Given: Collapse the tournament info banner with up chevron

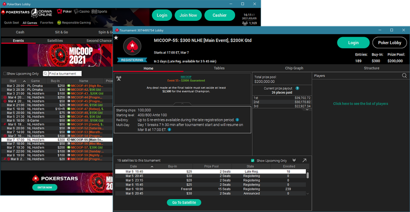Looking at the screenshot, I should click(182, 103).
